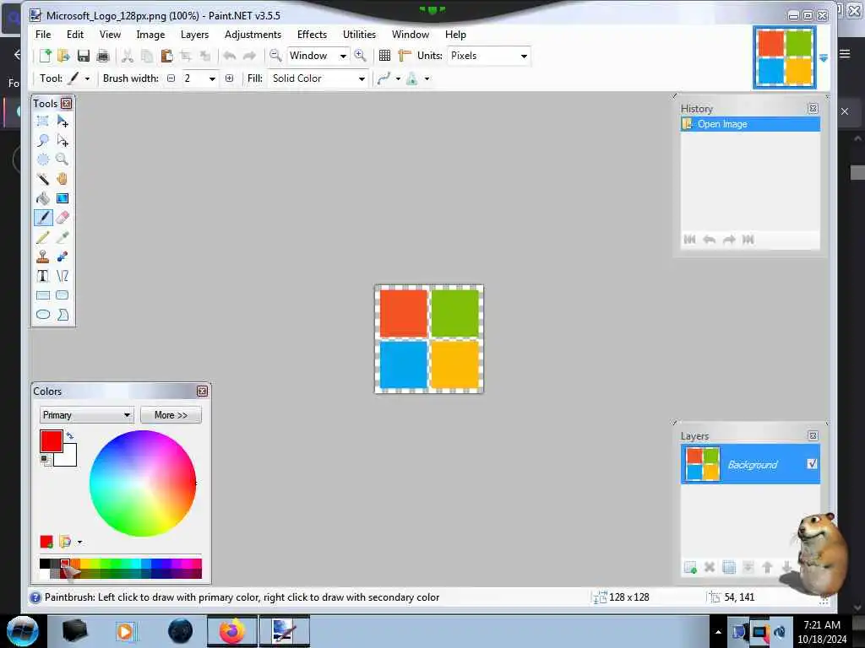The image size is (865, 648).
Task: Open the Primary color selector dropdown
Action: (87, 415)
